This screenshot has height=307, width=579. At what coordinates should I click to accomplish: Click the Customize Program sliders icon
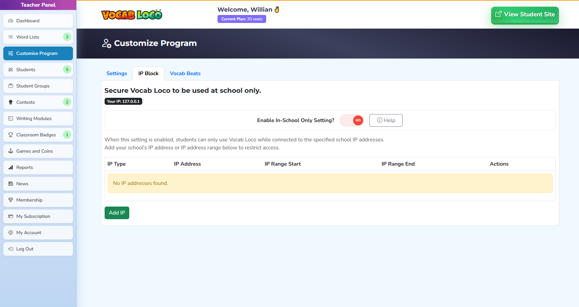tap(11, 53)
